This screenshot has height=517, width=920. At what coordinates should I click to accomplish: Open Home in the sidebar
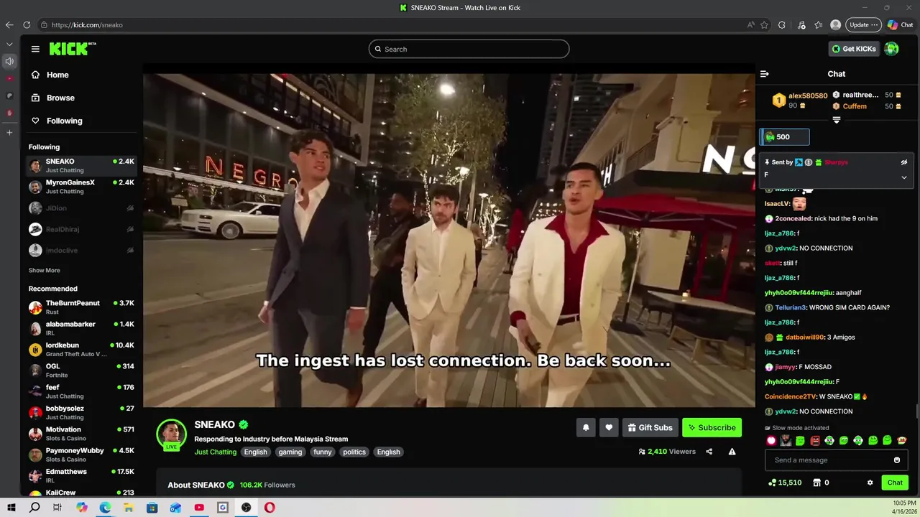[x=57, y=75]
